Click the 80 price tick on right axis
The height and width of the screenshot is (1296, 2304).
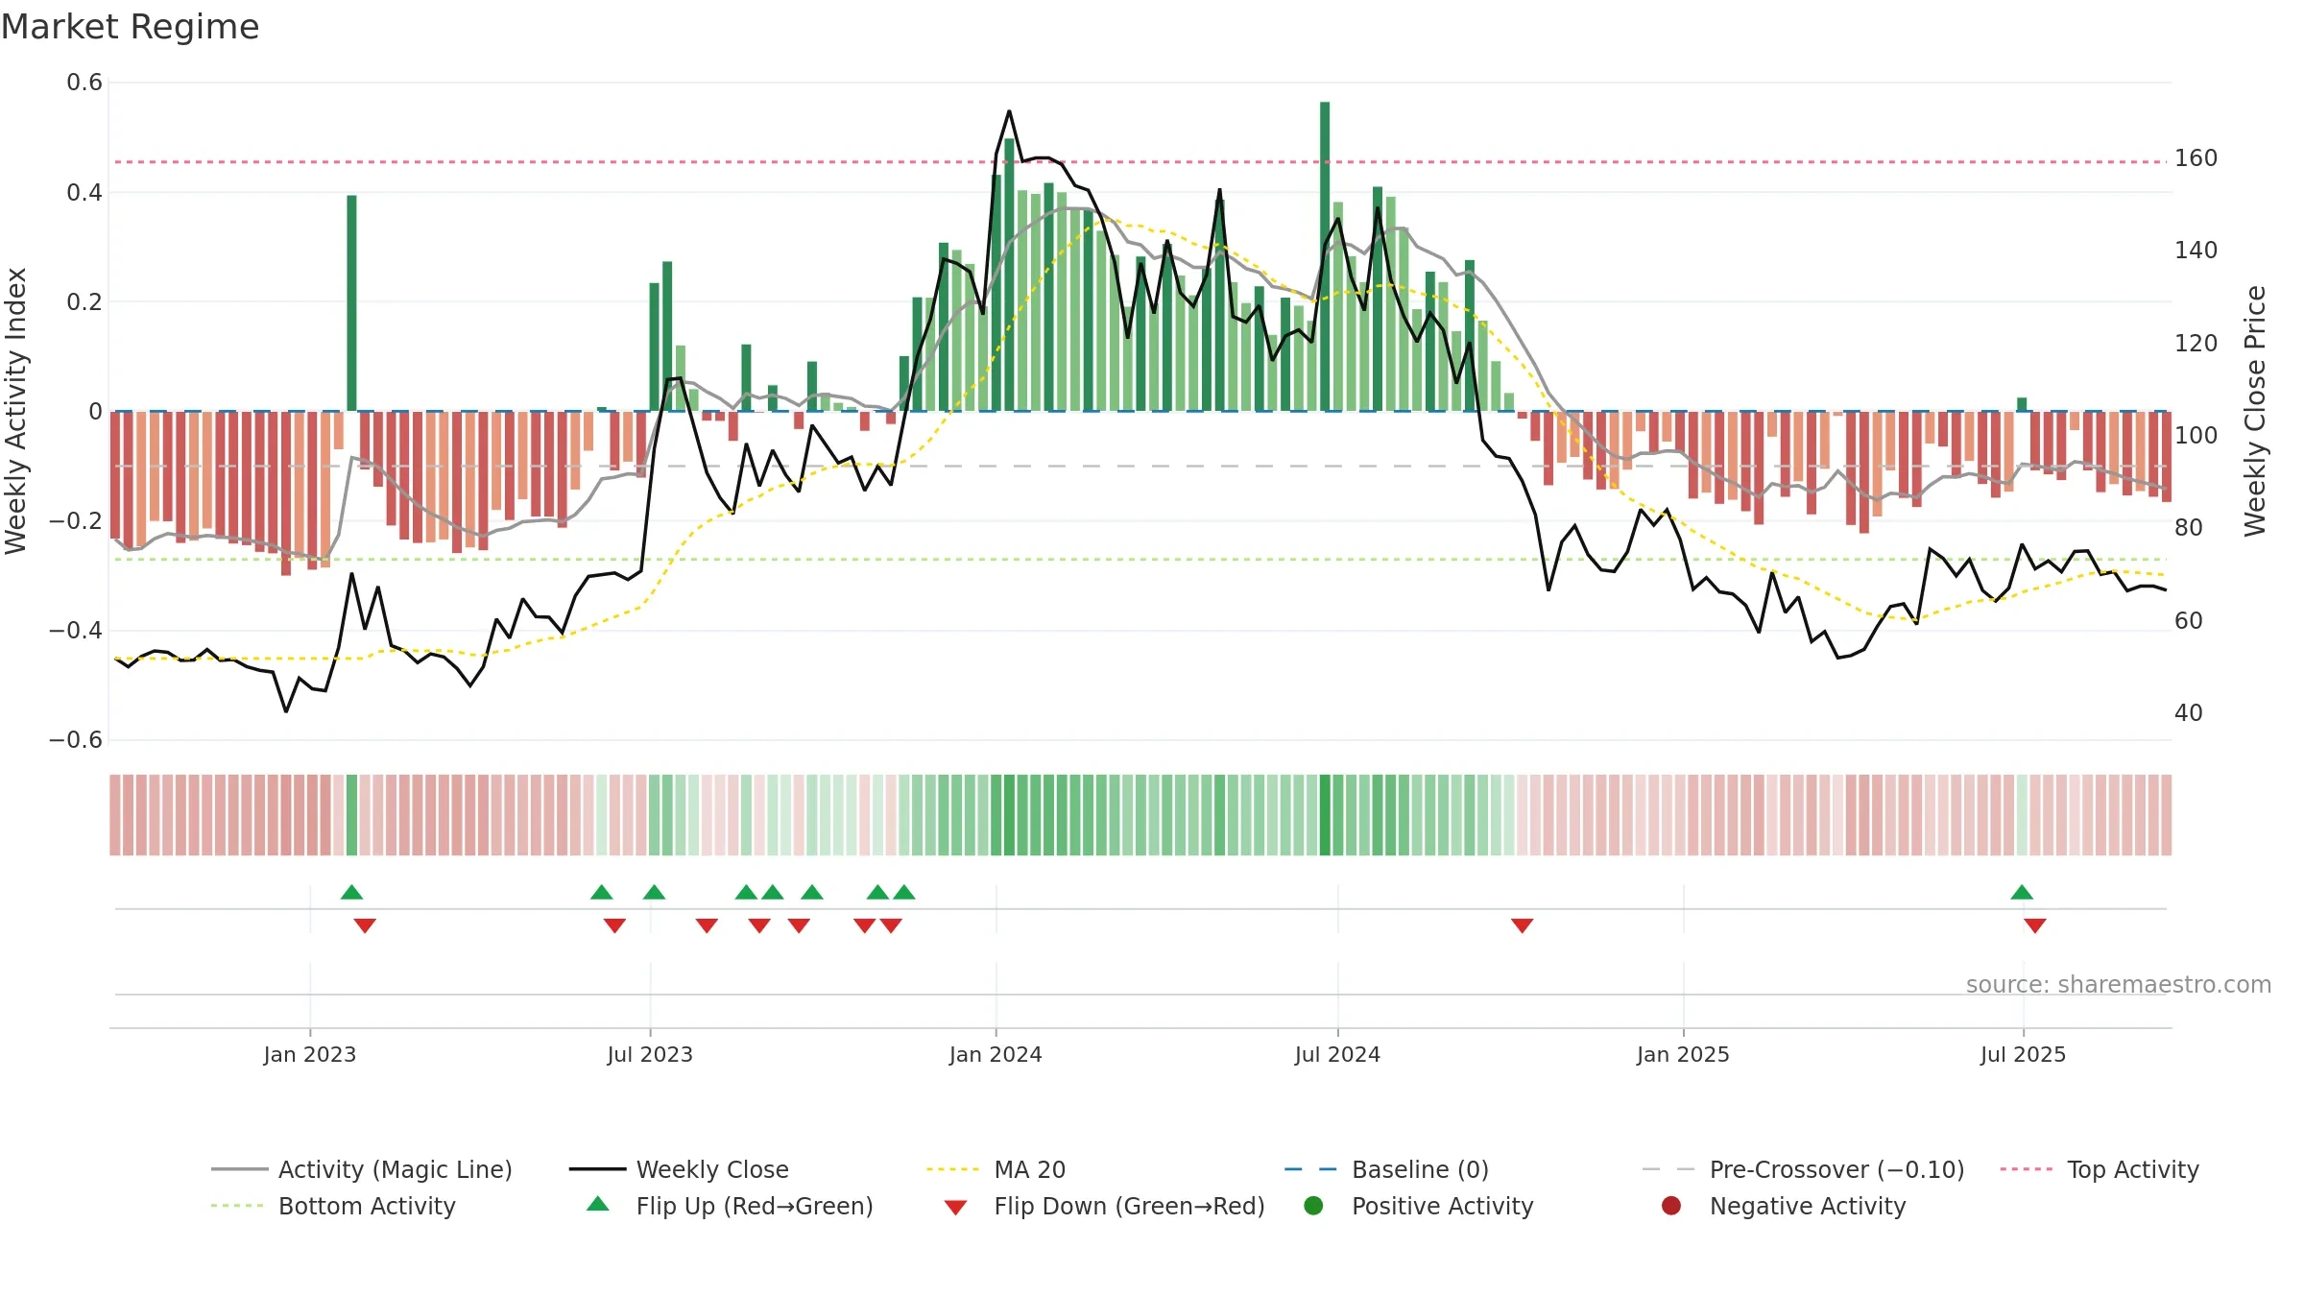(x=2189, y=527)
